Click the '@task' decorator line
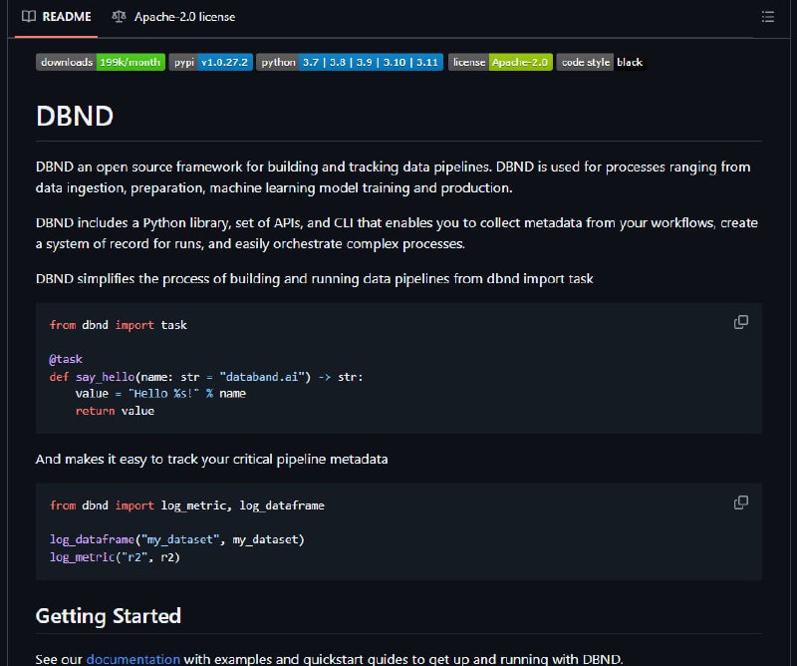Image resolution: width=797 pixels, height=666 pixels. click(x=66, y=359)
